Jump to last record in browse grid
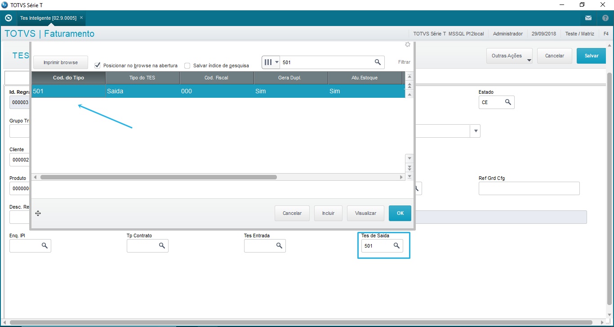614x327 pixels. pos(409,176)
